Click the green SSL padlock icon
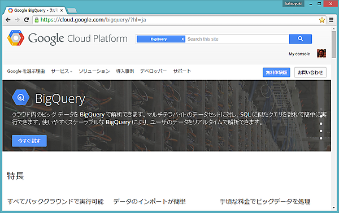 (37, 20)
